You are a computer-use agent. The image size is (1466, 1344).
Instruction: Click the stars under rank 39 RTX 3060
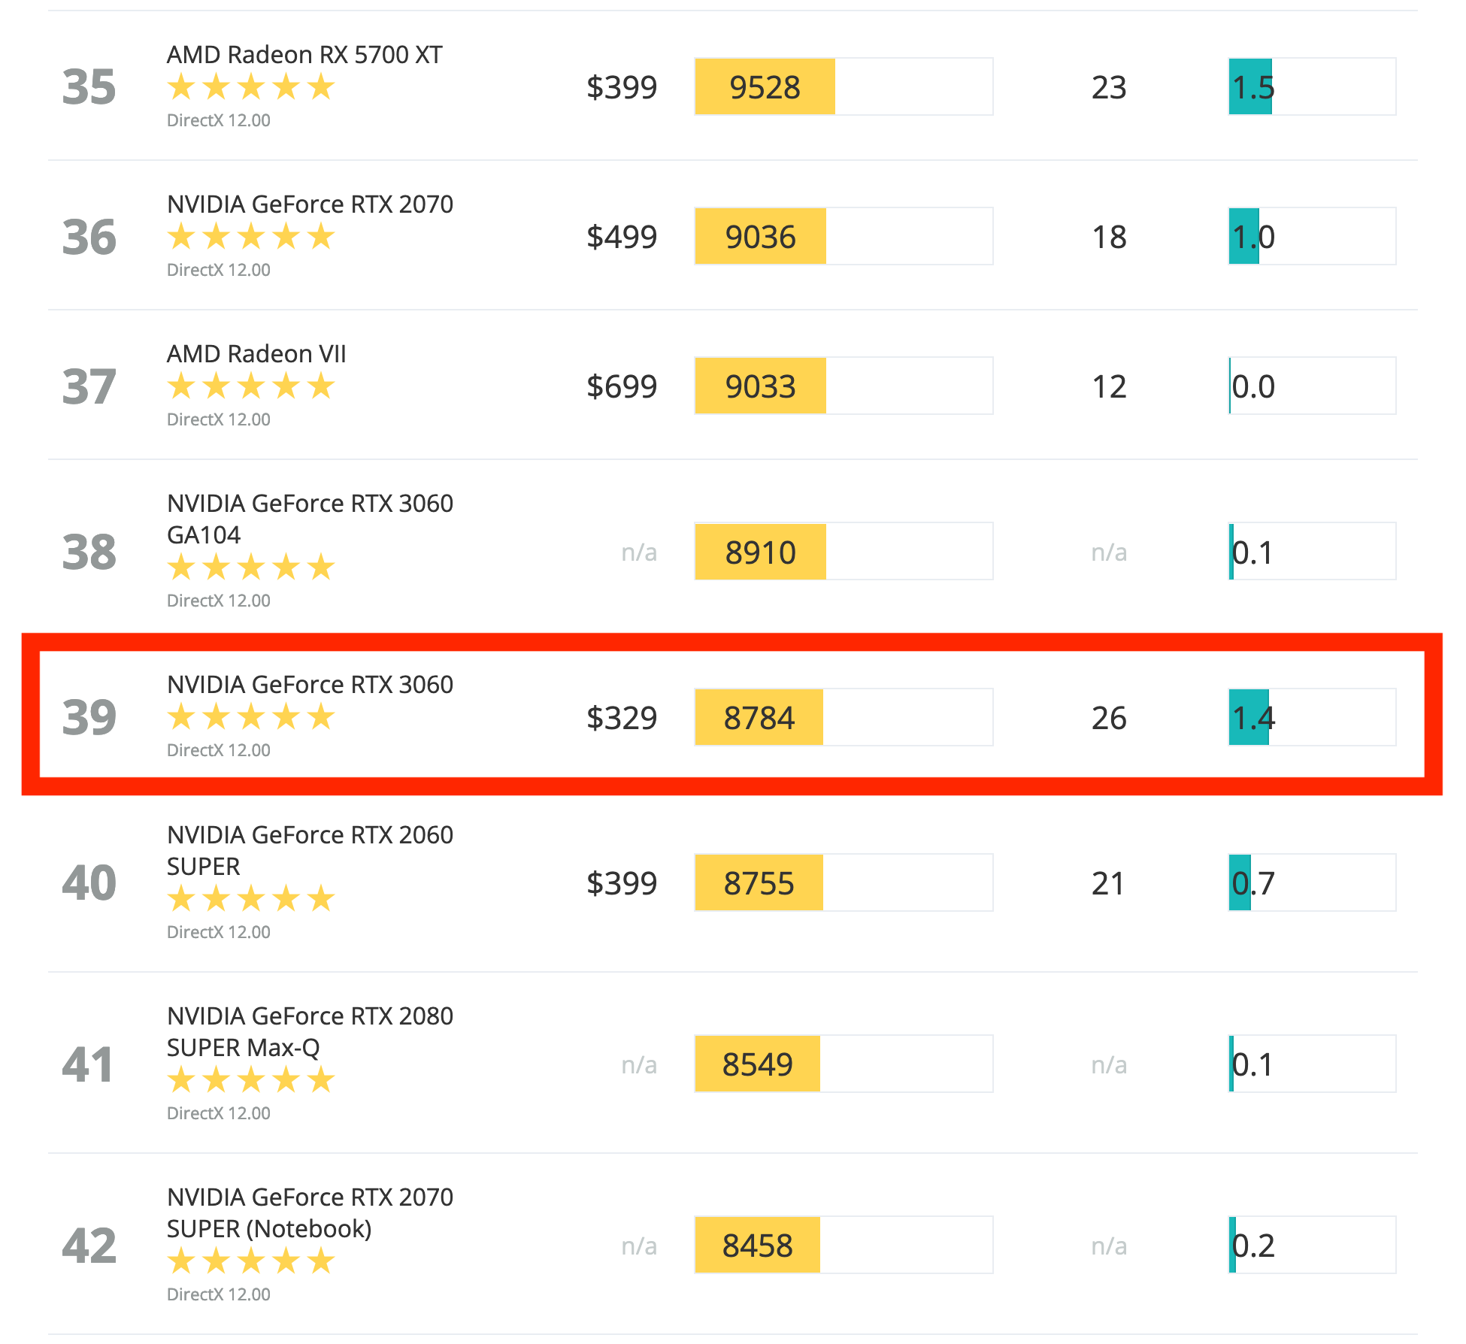[251, 716]
